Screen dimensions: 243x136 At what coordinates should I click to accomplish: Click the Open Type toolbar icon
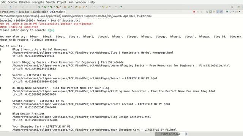76,7
